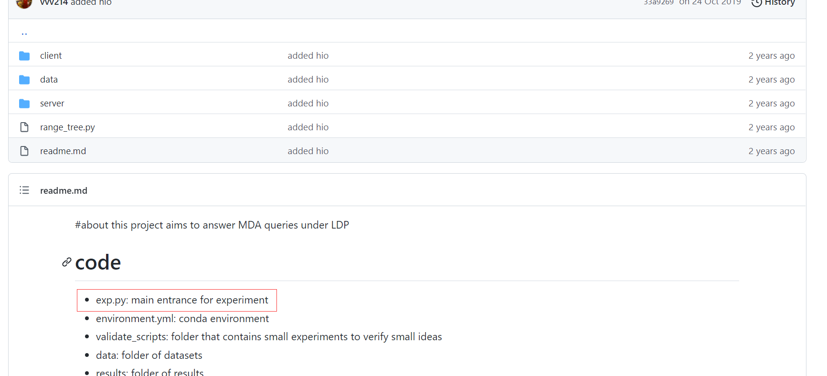Open the server folder
This screenshot has width=827, height=376.
[52, 103]
